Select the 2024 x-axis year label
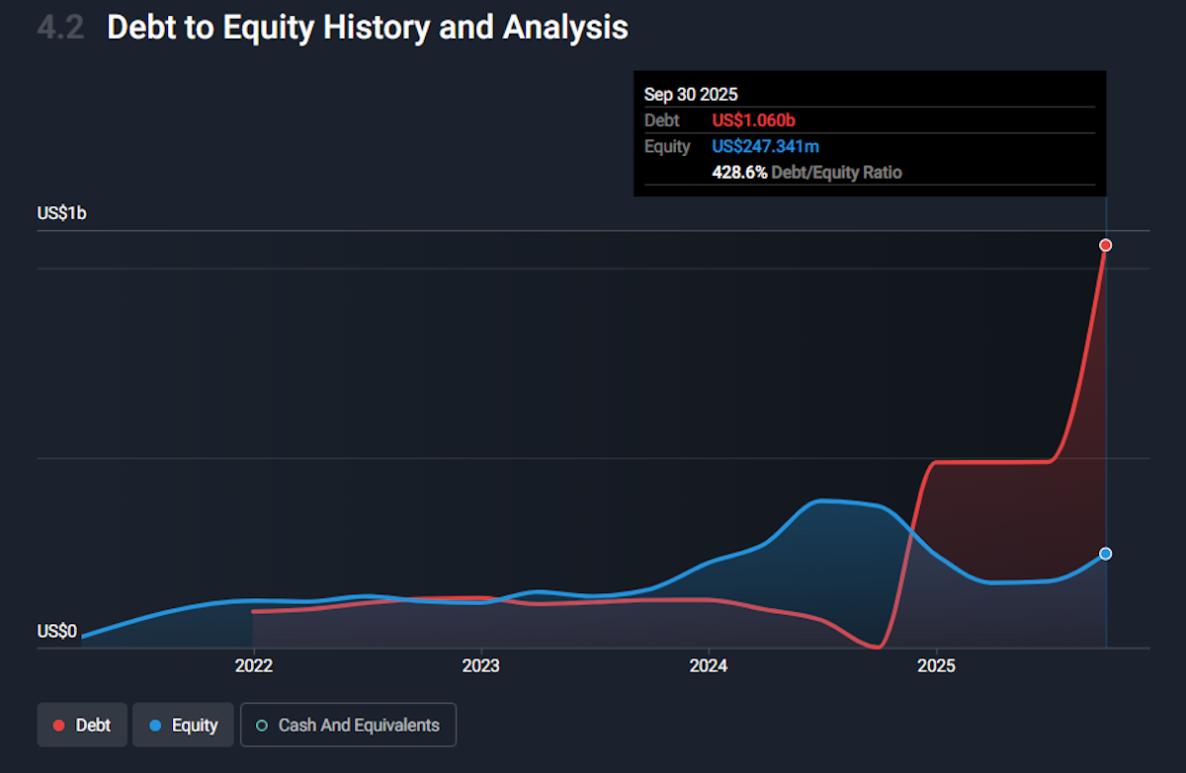Screen dimensions: 1186x773 709,666
